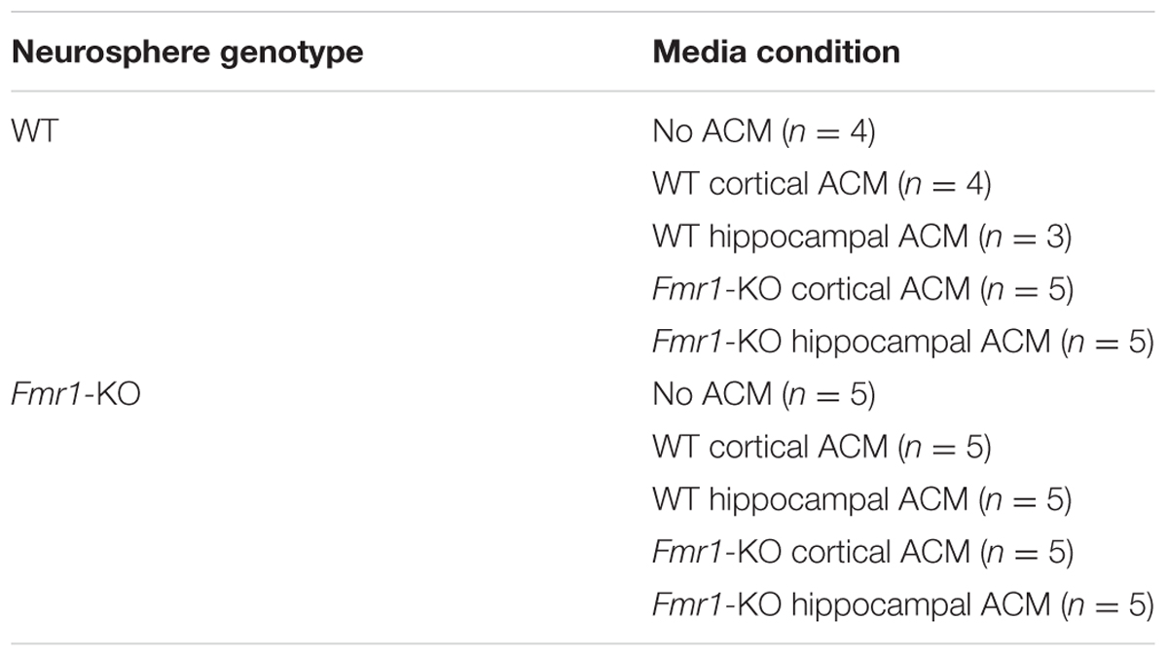Click WT hippocampal ACM (n = 3) entry

pos(861,237)
